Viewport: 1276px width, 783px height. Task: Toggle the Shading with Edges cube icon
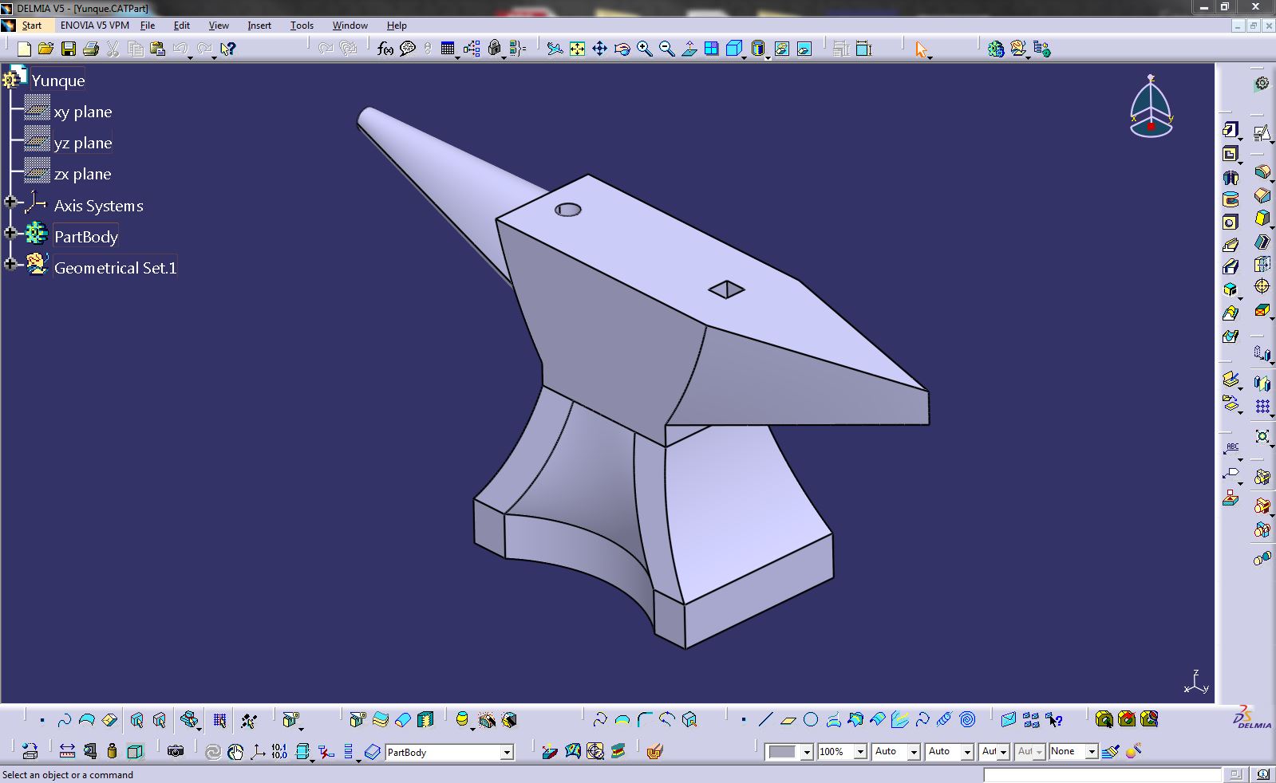point(734,49)
